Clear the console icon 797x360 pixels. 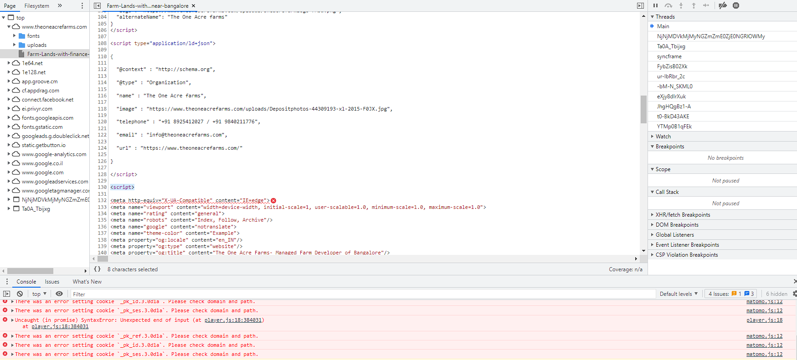20,294
